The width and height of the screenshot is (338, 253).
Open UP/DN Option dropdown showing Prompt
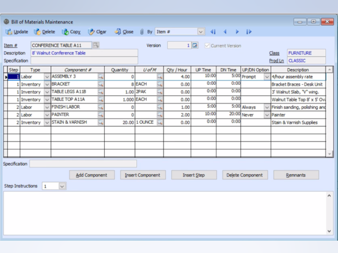click(267, 76)
